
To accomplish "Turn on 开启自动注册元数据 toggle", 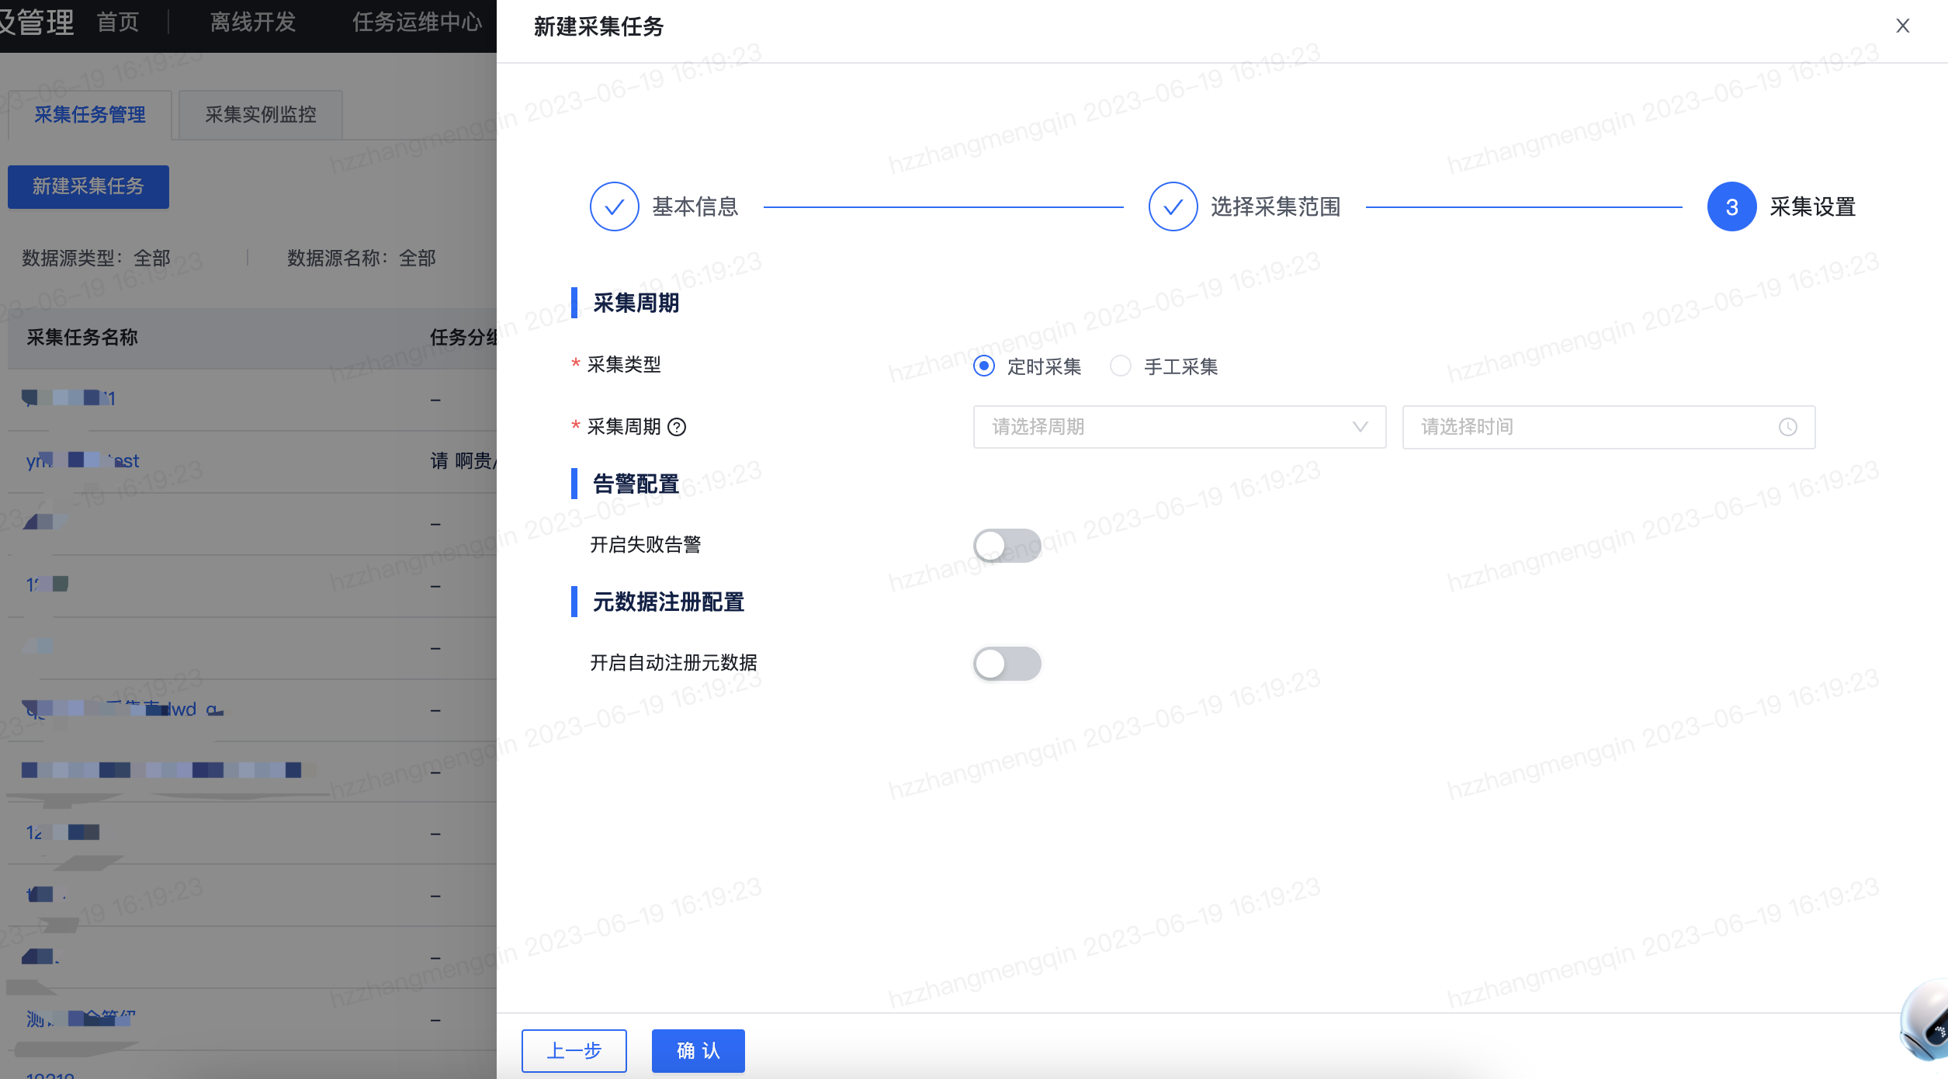I will point(1007,664).
